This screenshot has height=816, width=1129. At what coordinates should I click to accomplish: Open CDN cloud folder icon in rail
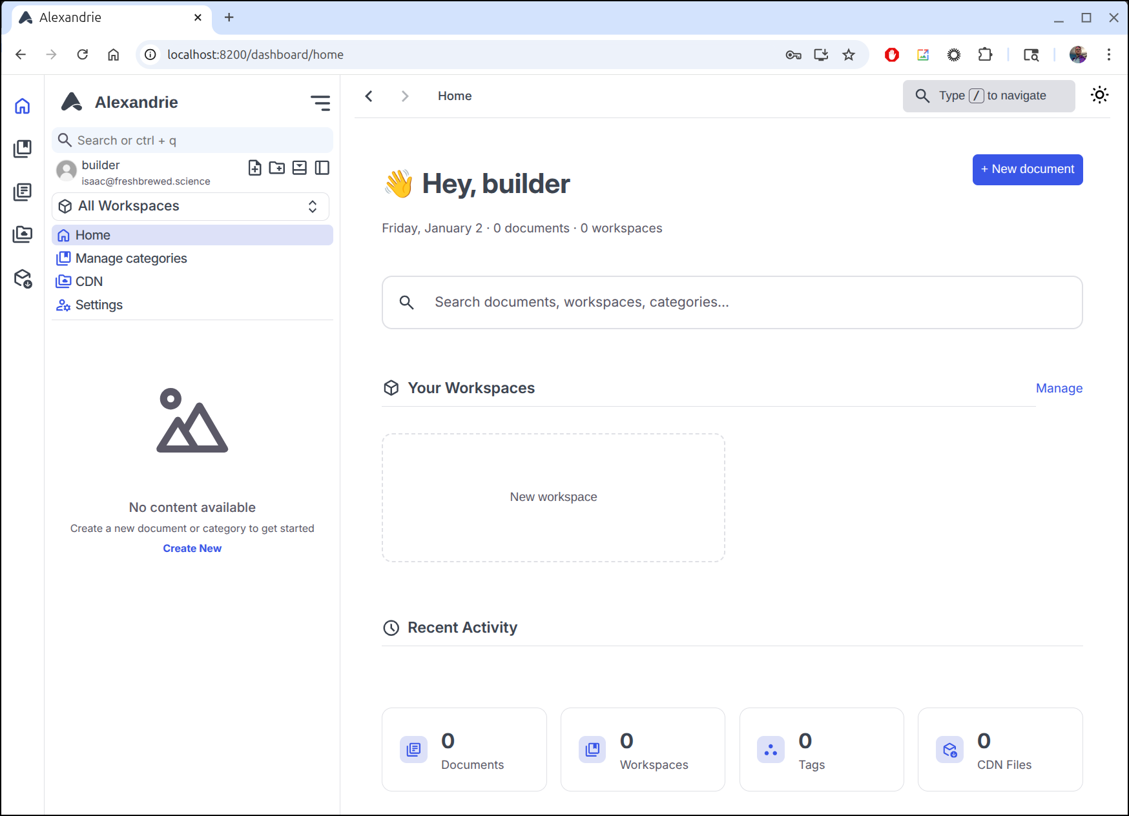pyautogui.click(x=23, y=234)
